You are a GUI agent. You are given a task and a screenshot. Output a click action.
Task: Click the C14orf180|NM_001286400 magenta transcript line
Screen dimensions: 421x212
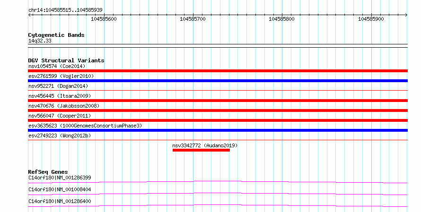click(x=218, y=205)
